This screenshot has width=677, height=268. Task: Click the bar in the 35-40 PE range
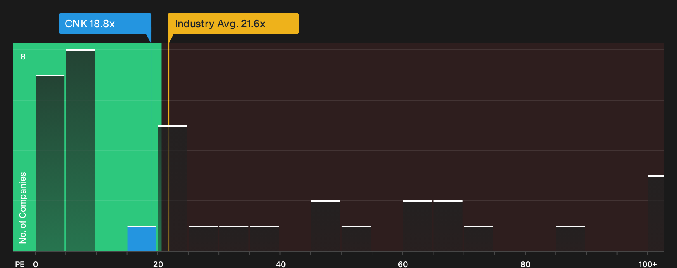pyautogui.click(x=265, y=238)
